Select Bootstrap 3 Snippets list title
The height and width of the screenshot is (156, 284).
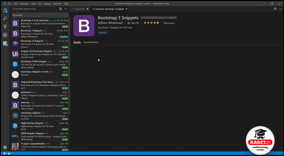32,31
